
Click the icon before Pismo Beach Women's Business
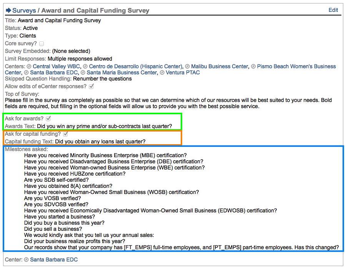pyautogui.click(x=253, y=67)
